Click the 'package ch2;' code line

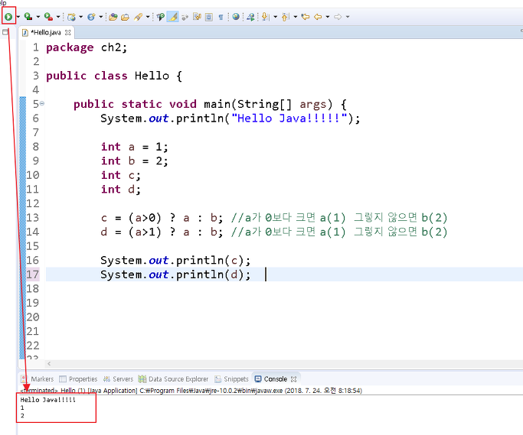click(87, 47)
